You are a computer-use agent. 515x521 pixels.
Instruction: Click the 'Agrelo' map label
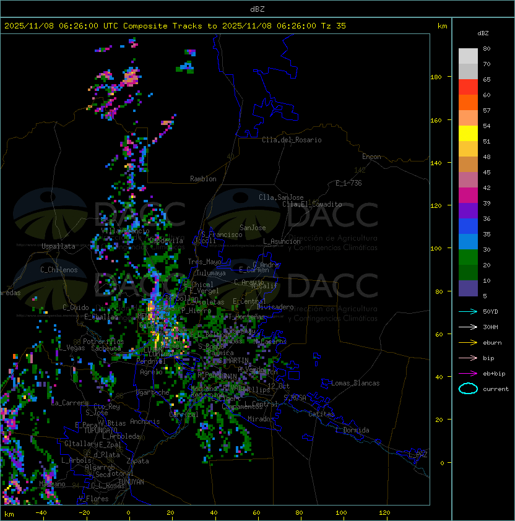[151, 372]
